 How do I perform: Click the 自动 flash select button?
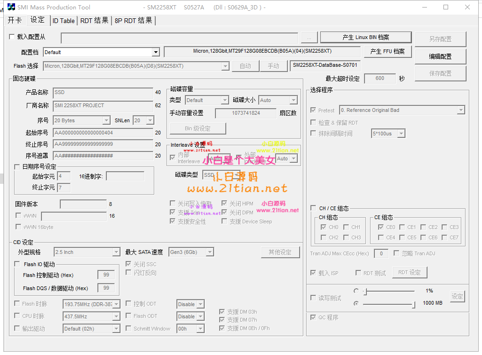tap(245, 66)
